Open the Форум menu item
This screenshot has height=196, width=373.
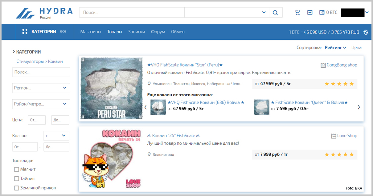tap(158, 32)
